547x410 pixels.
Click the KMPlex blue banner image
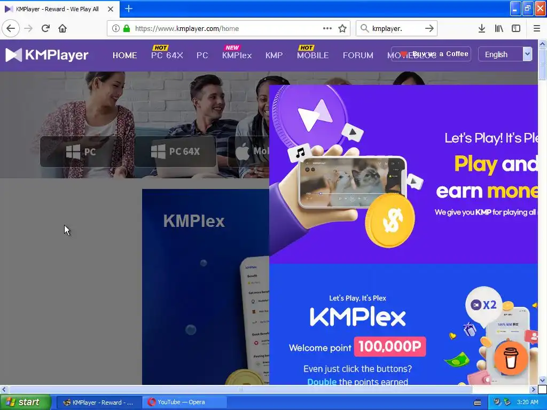[x=206, y=287]
